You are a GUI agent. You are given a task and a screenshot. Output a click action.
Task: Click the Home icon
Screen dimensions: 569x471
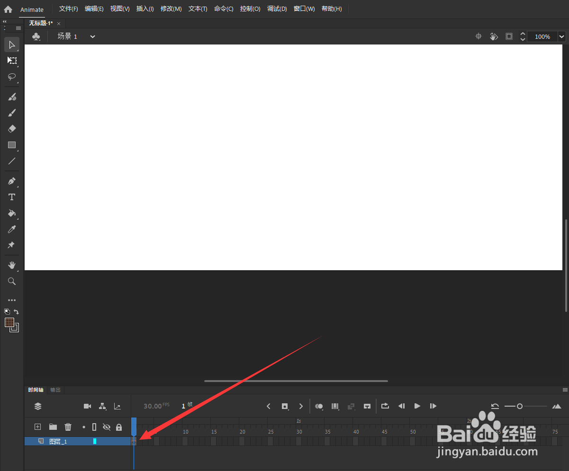click(x=8, y=9)
